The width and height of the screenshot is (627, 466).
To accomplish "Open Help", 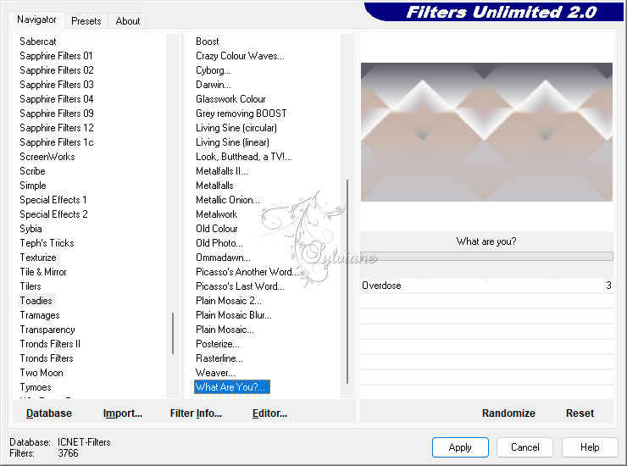I will coord(590,447).
